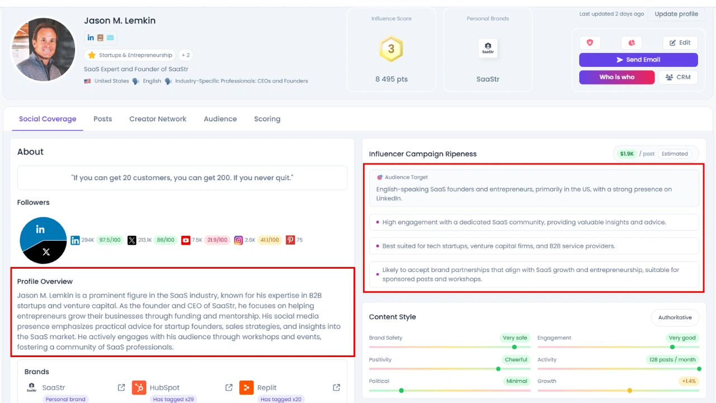Click the '41.1/100' Instagram score badge

pos(270,240)
